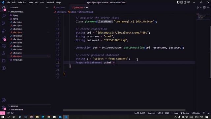Change end of line sequence CRLF
The image size is (211, 119).
pos(167,113)
